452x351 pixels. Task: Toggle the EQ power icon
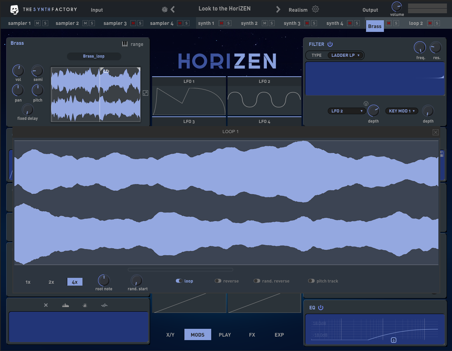pyautogui.click(x=321, y=308)
